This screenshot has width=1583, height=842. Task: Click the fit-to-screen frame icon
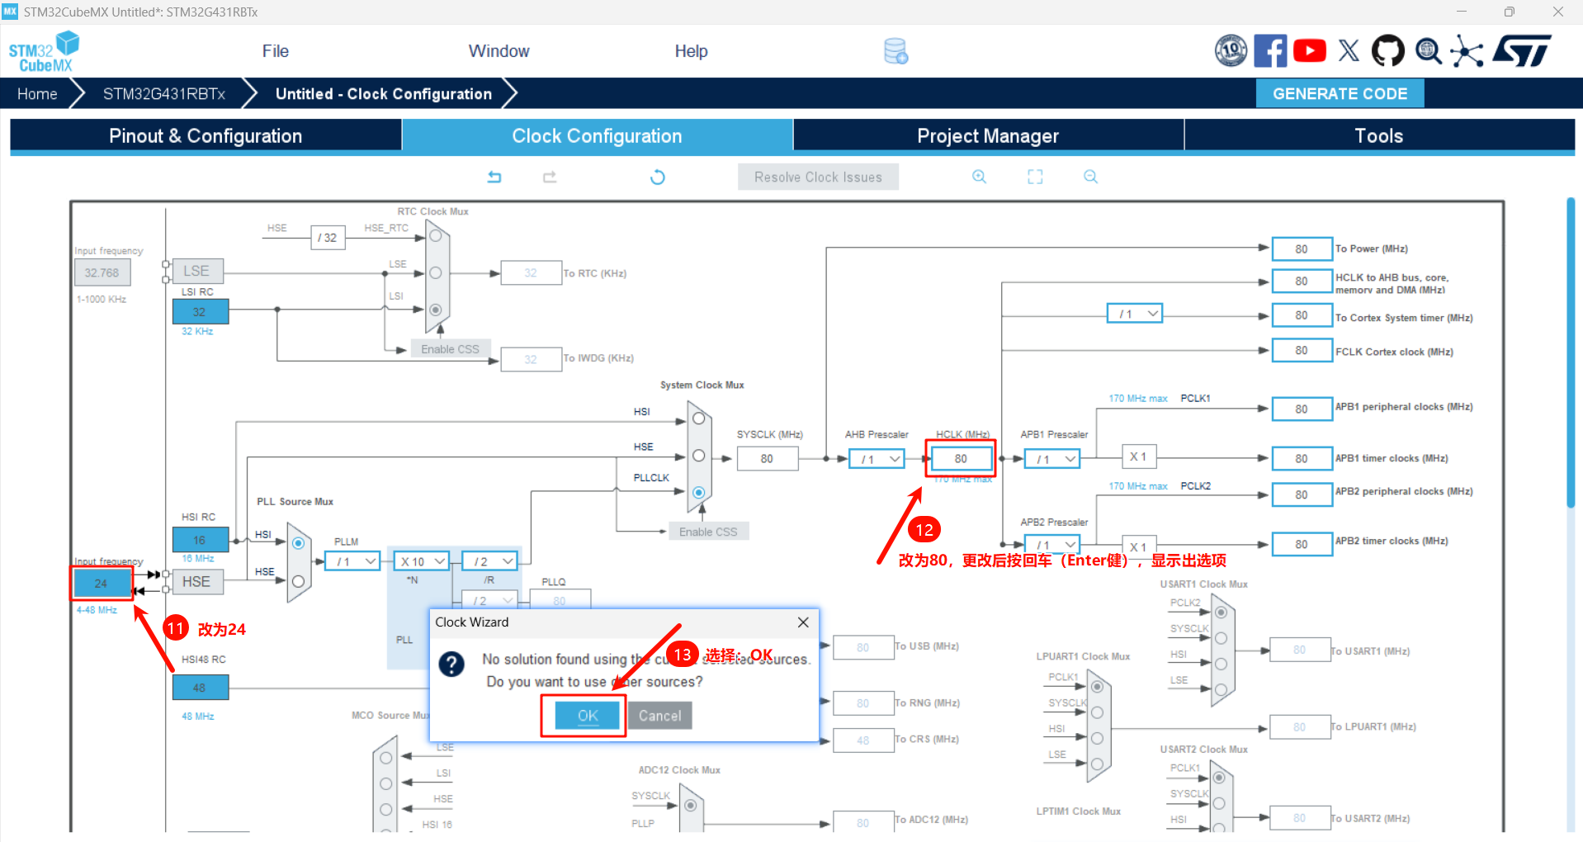click(1035, 177)
